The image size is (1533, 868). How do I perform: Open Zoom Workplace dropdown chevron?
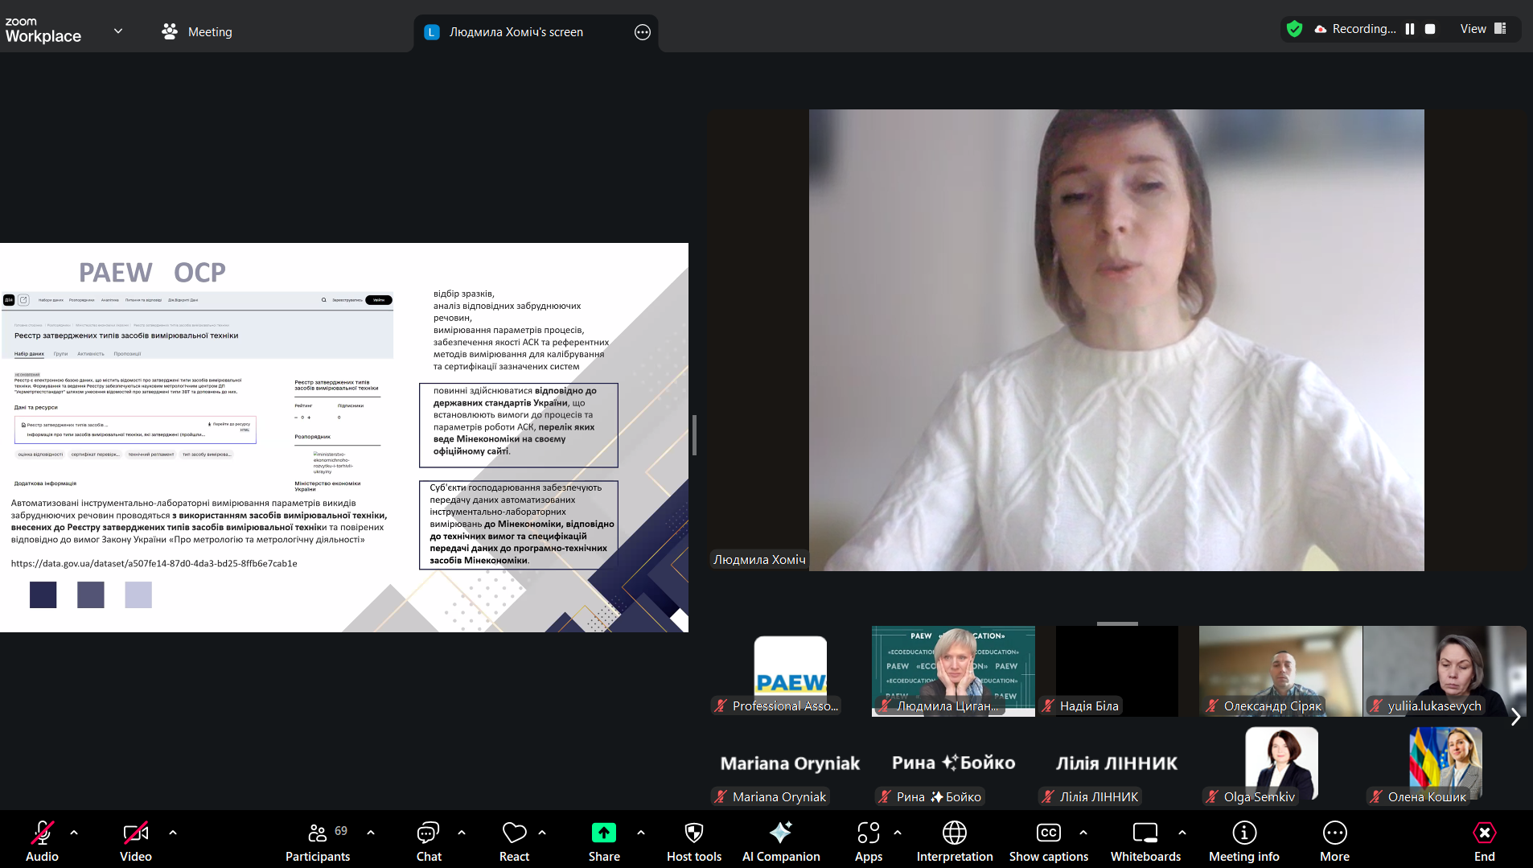[118, 31]
